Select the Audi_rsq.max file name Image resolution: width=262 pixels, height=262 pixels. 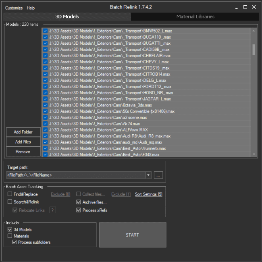pyautogui.click(x=151, y=142)
